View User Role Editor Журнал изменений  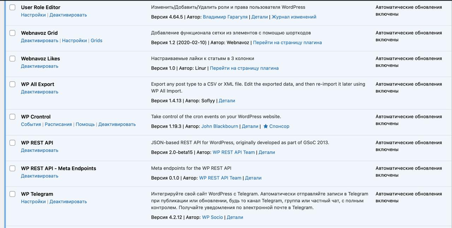(294, 17)
